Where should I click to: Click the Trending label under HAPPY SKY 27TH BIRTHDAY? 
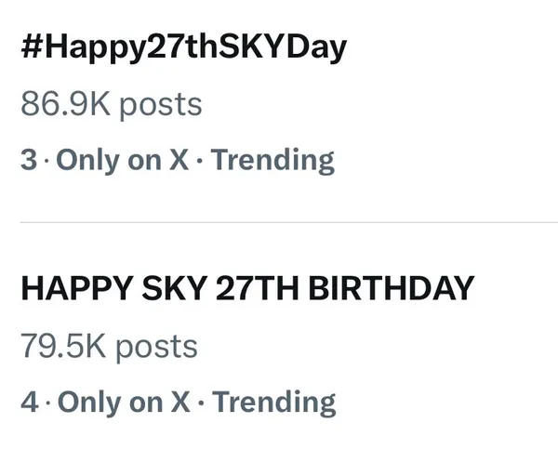274,403
